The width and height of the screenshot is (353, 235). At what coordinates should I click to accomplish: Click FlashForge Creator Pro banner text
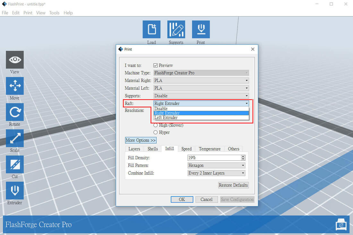point(39,225)
